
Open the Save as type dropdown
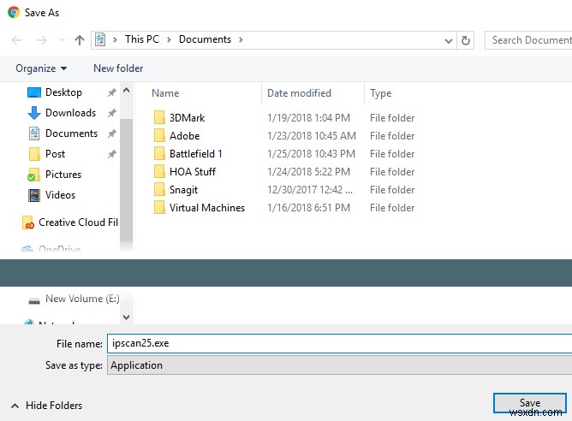point(338,365)
